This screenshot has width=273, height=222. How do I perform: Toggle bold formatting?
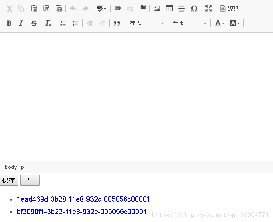[9, 23]
